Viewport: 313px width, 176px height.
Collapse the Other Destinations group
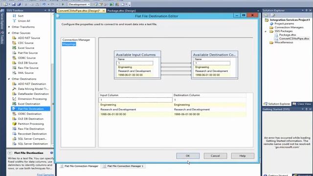coord(9,79)
